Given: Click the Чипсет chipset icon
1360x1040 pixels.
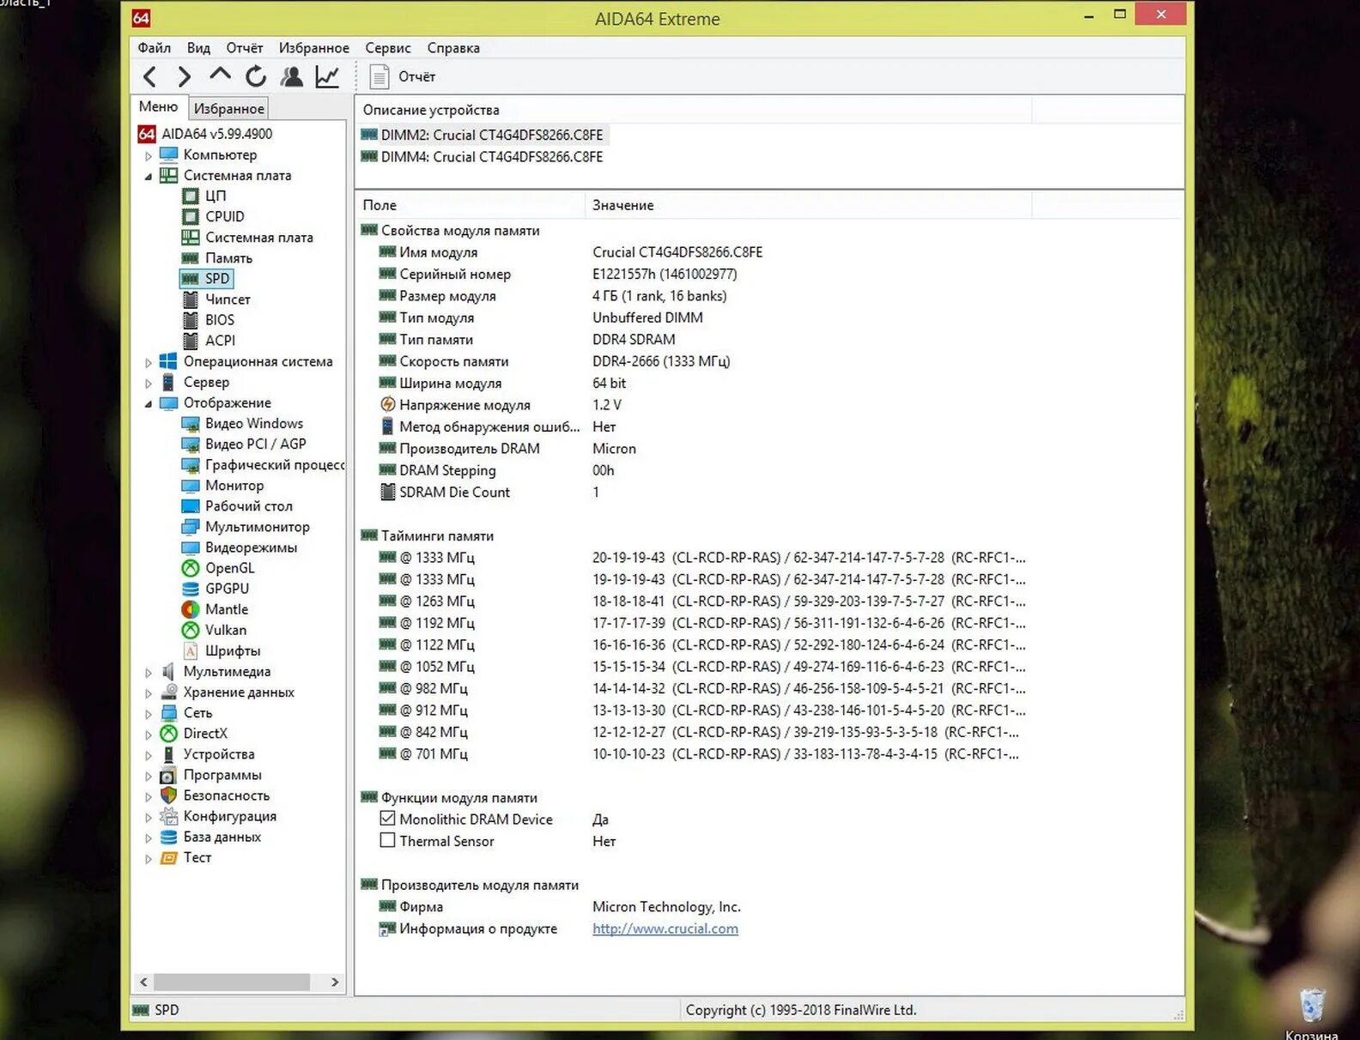Looking at the screenshot, I should point(191,299).
